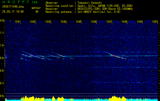Viewport: 160px width, 101px height.
Task: Click the gray vertical frequency range bar
Action: coord(5,58)
